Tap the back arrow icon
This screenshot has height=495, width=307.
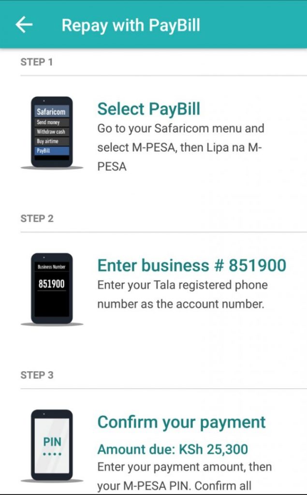pyautogui.click(x=24, y=25)
